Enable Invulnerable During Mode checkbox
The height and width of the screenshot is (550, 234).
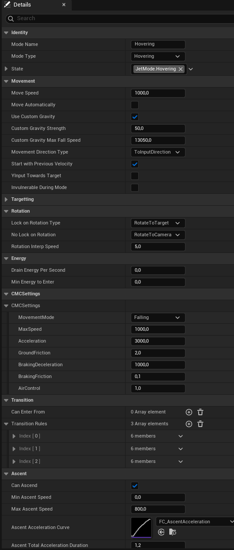click(135, 188)
